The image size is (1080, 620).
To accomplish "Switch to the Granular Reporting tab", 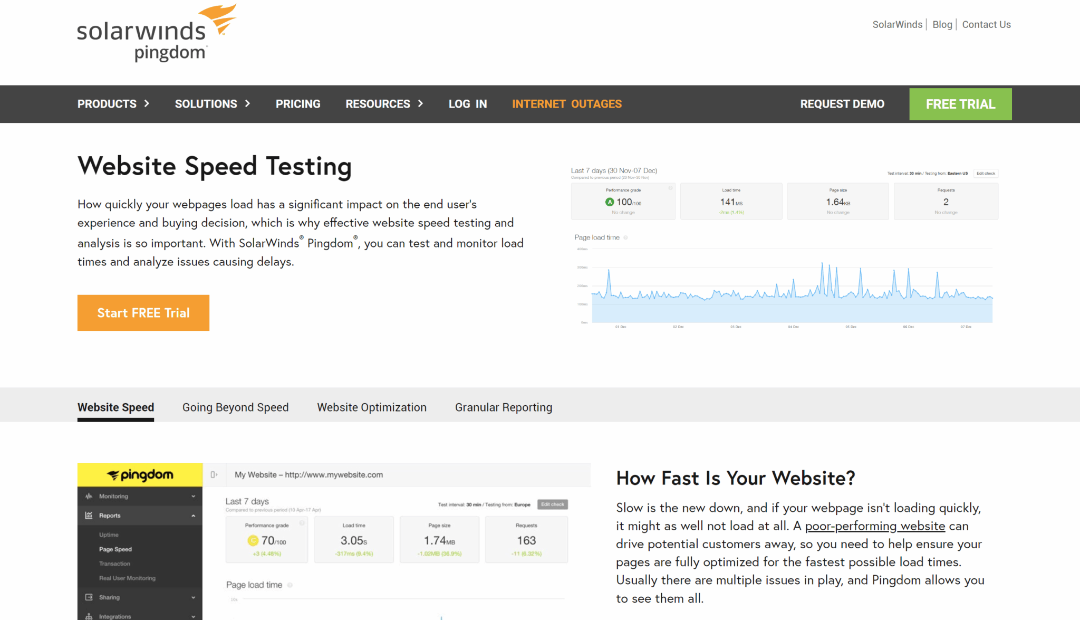I will coord(504,407).
